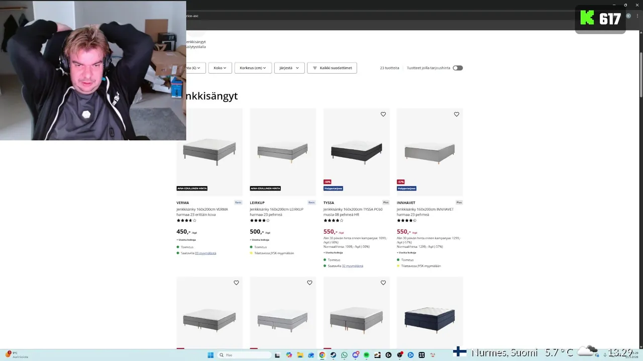
Task: Open the Jenkkisänky 160x200cm INNHAVET product title
Action: coord(425,212)
